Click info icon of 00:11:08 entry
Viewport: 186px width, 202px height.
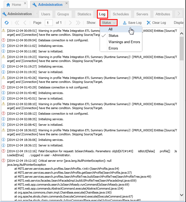[3, 51]
